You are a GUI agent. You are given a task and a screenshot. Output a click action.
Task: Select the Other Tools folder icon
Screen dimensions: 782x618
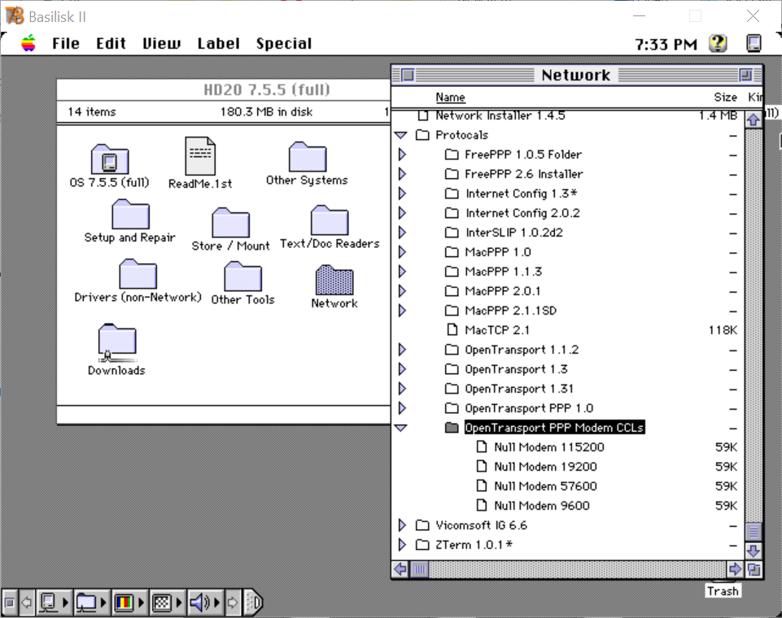point(242,276)
